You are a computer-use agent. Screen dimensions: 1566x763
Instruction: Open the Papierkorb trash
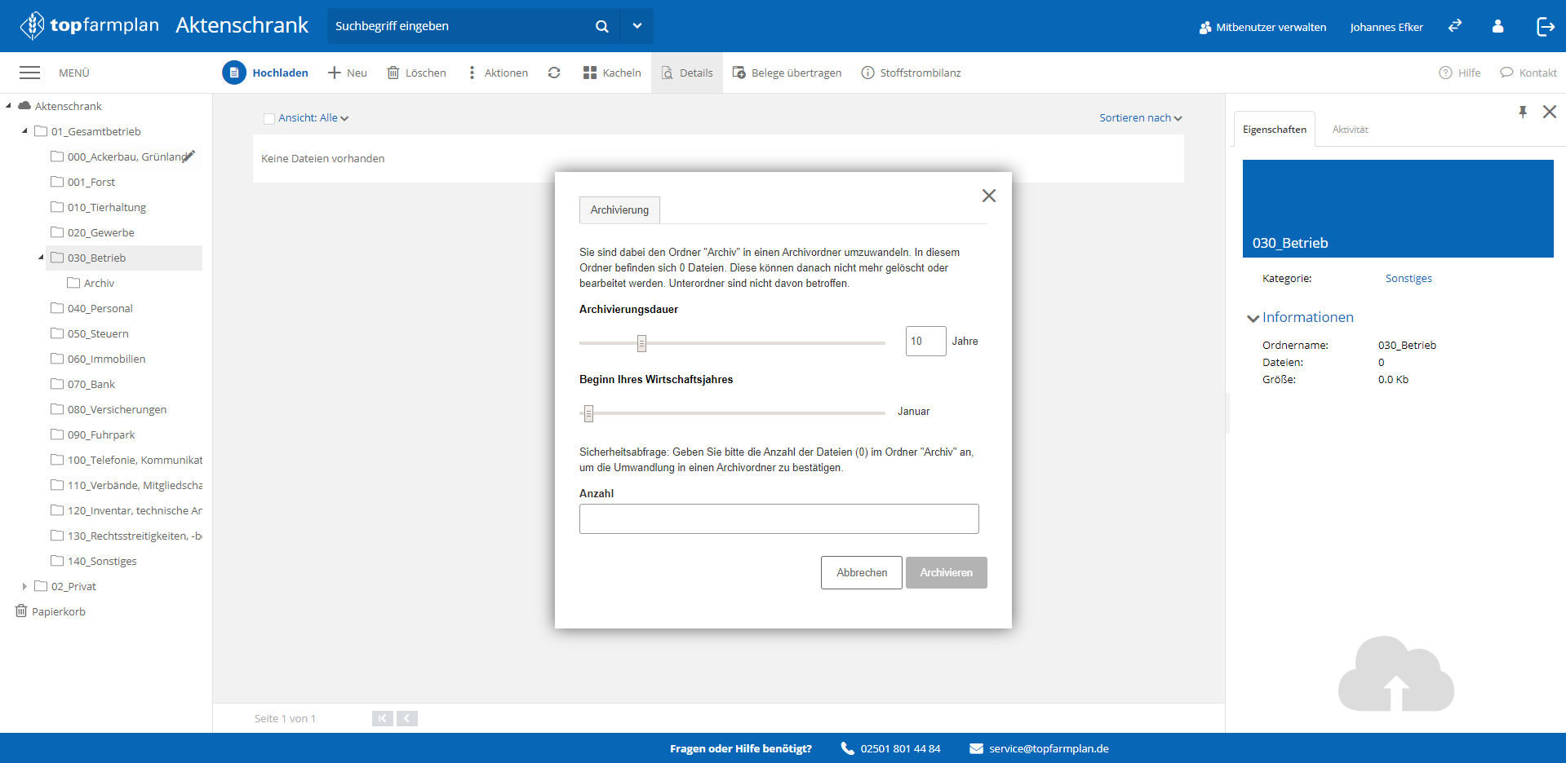(x=51, y=611)
